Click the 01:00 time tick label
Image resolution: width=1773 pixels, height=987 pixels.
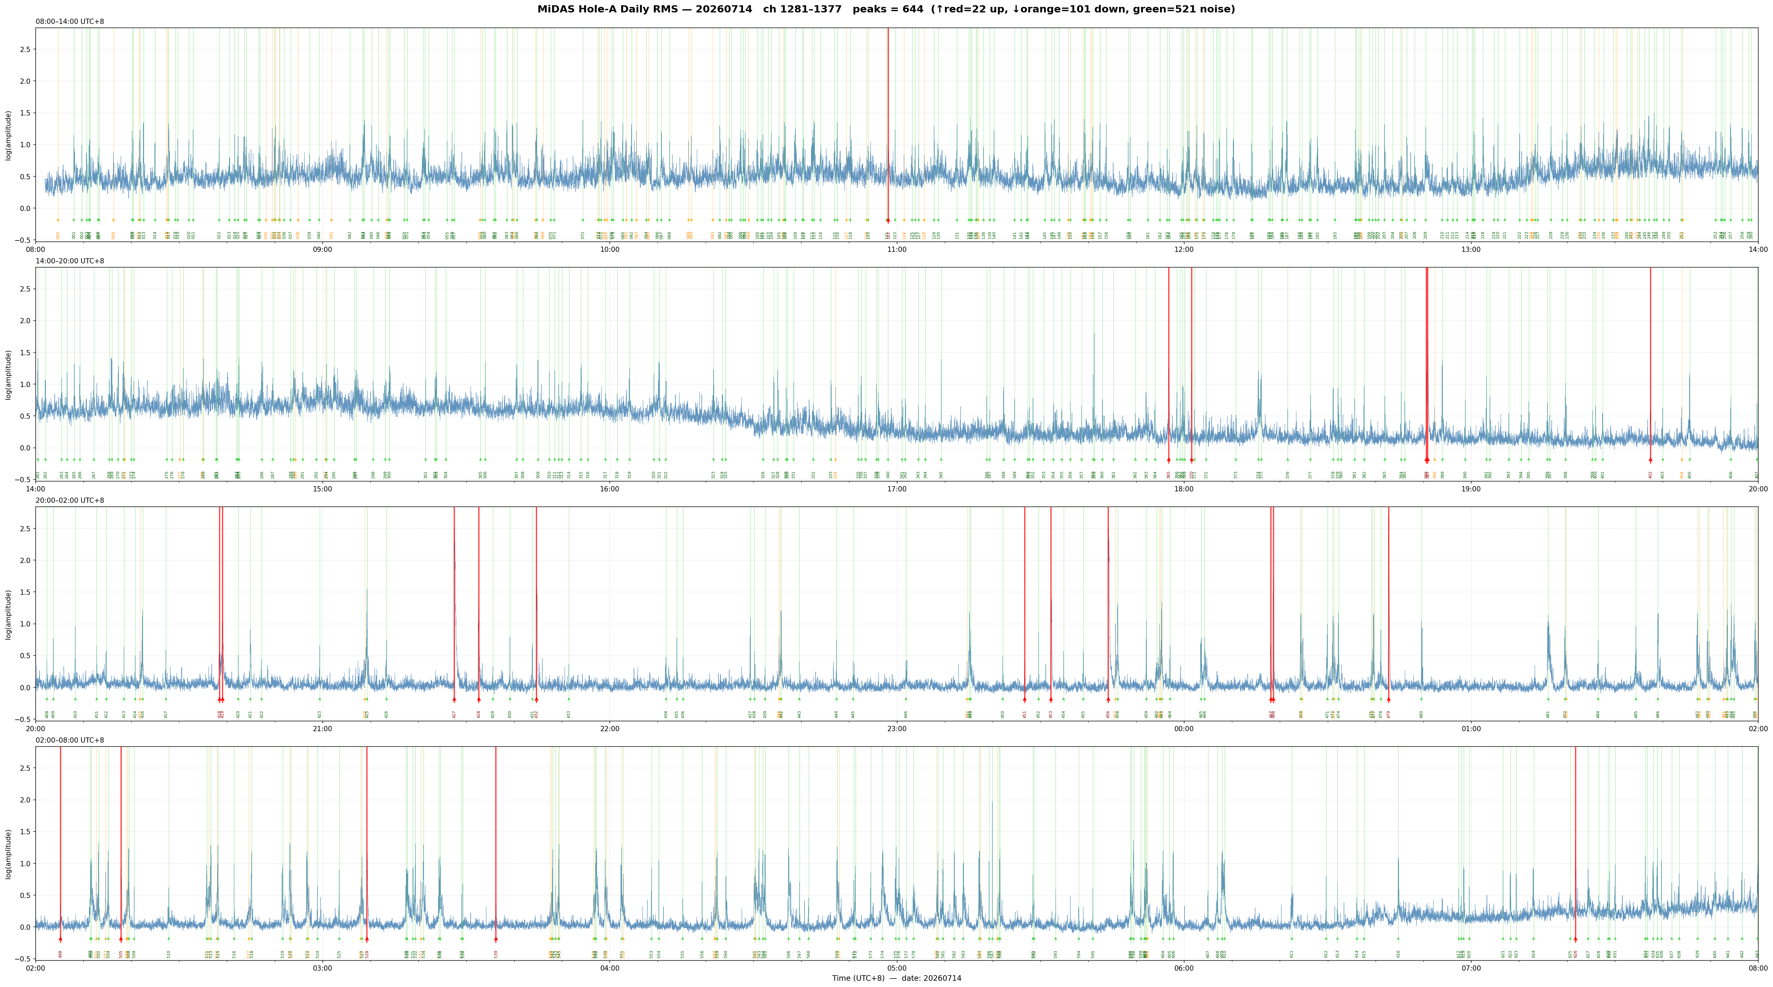click(1471, 728)
